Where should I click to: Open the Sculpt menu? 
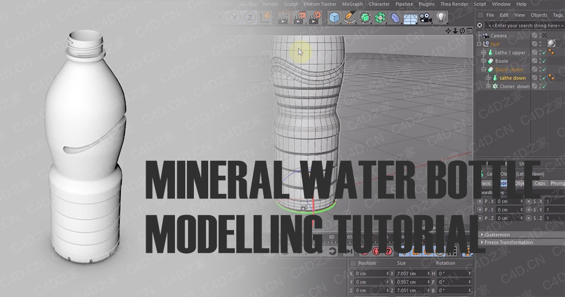coord(291,4)
